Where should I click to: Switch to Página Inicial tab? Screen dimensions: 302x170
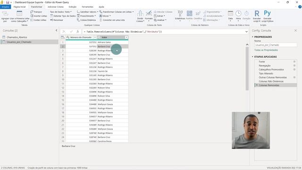(19, 7)
